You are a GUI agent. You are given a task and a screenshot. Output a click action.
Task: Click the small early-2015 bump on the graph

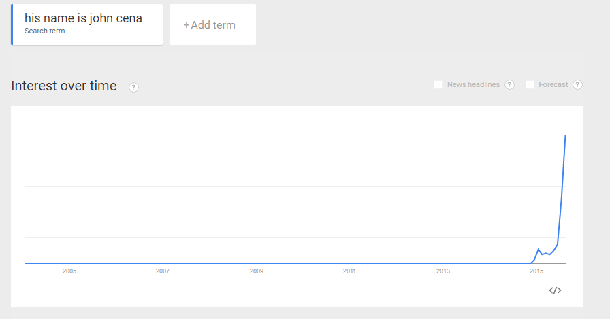[539, 250]
